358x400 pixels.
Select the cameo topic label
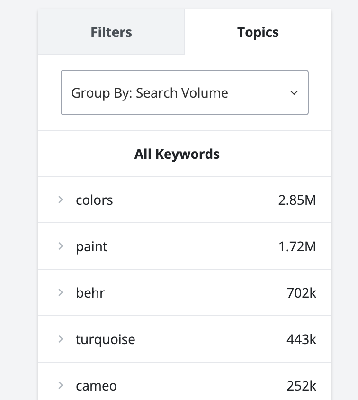96,386
